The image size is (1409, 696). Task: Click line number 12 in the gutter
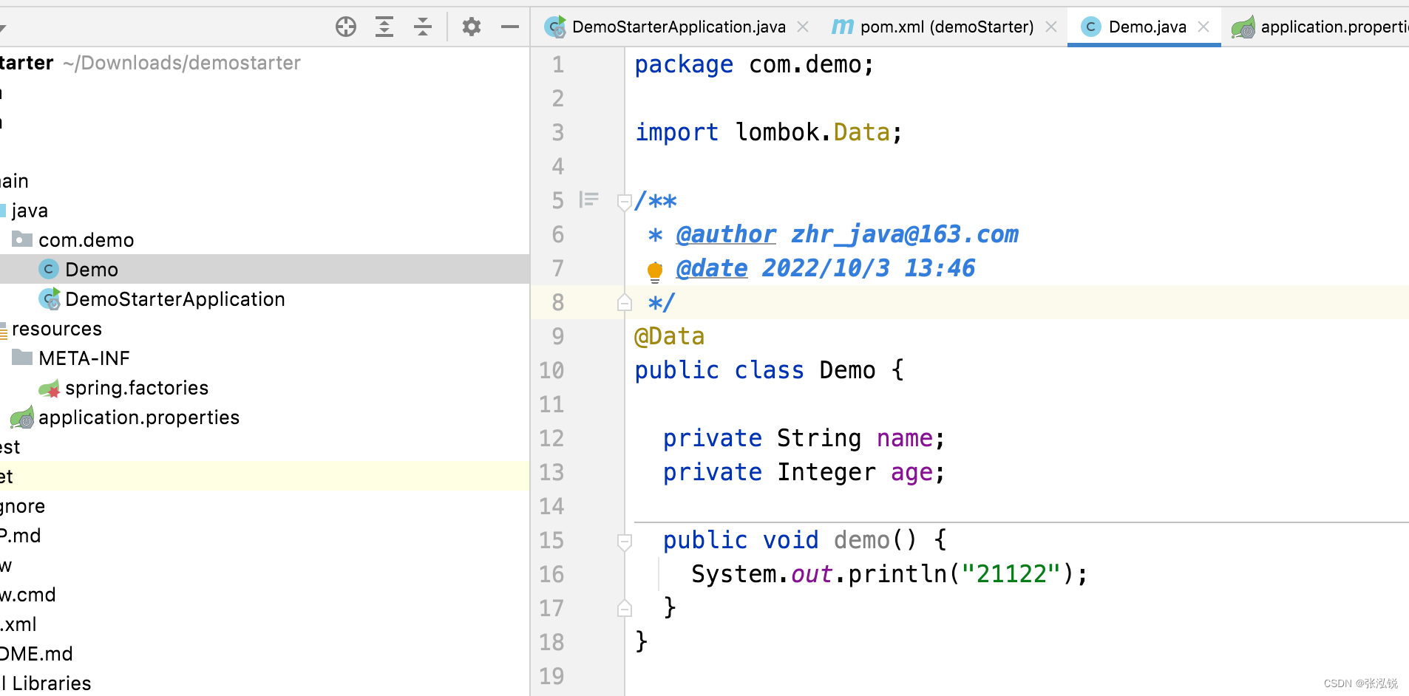tap(551, 438)
